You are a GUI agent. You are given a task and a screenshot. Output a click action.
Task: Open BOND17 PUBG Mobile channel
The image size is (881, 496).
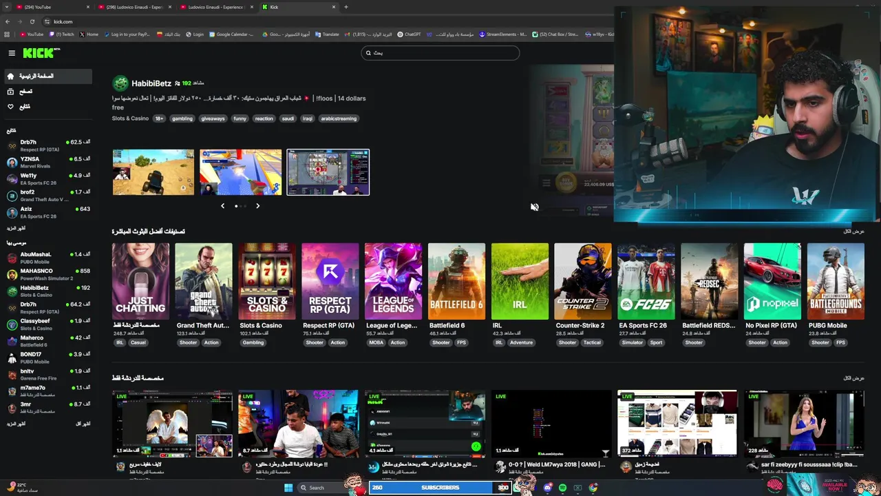48,358
